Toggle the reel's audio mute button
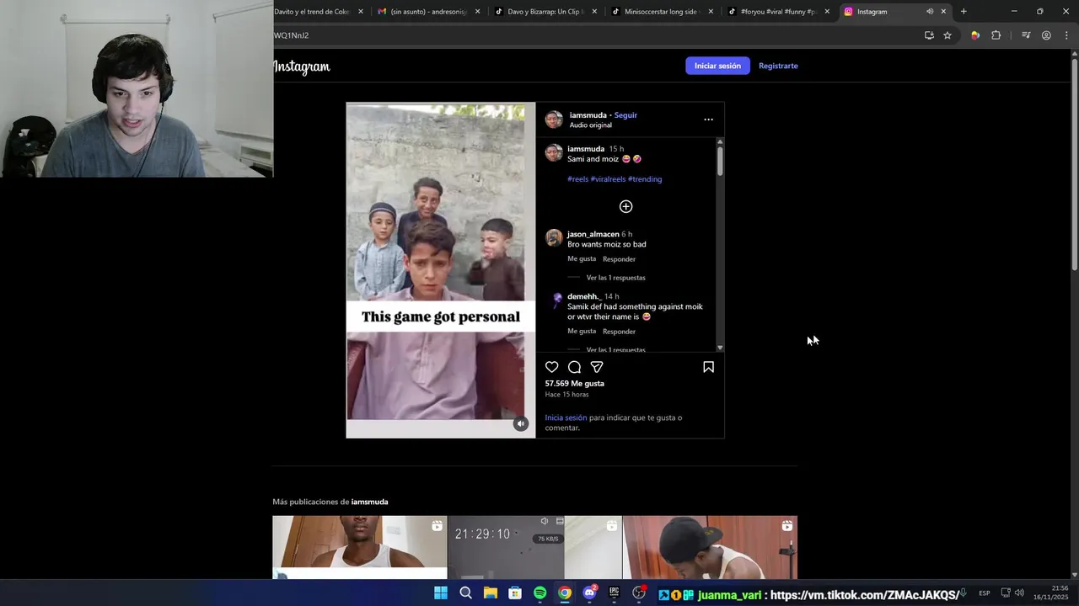Screen dimensions: 1079x606 (x=521, y=423)
